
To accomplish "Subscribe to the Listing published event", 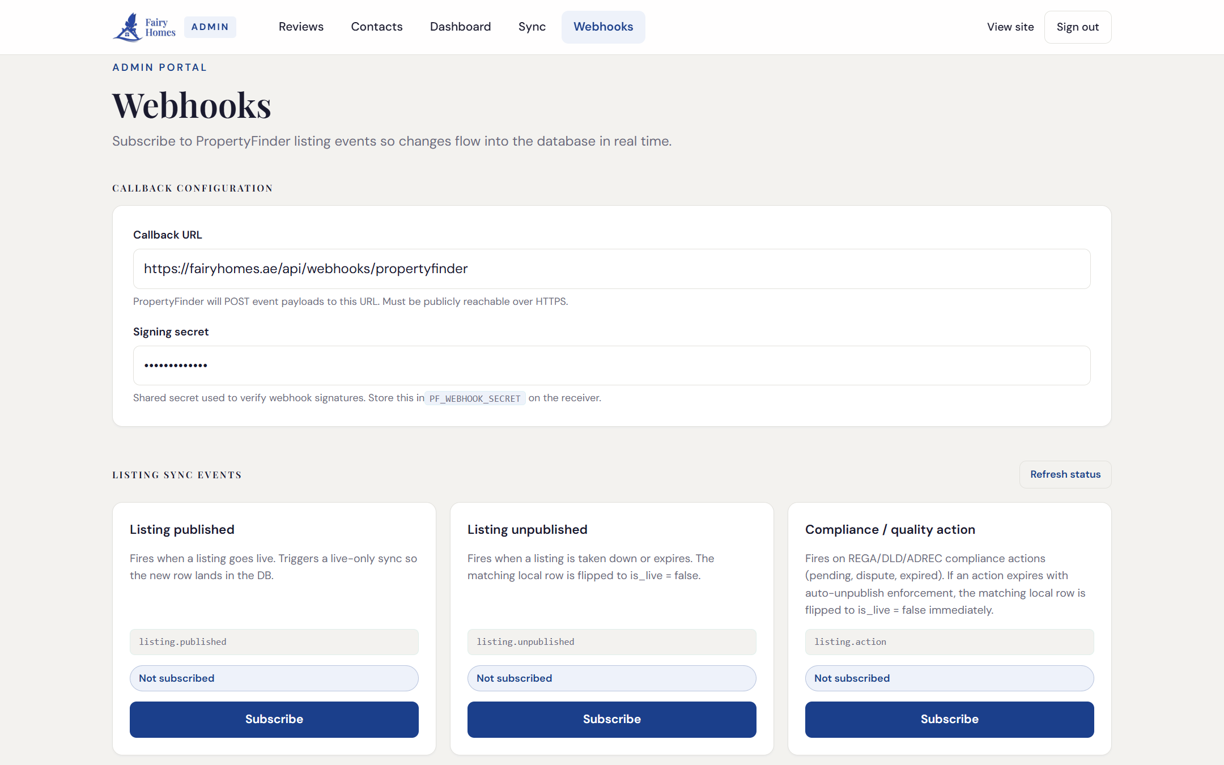I will click(274, 719).
